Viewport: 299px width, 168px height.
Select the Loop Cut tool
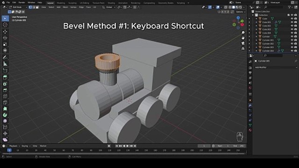pyautogui.click(x=5, y=96)
